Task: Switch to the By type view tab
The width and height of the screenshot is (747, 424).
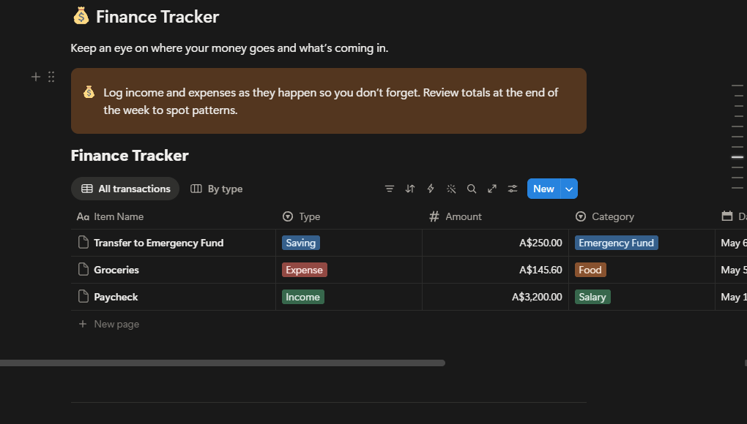Action: coord(216,189)
